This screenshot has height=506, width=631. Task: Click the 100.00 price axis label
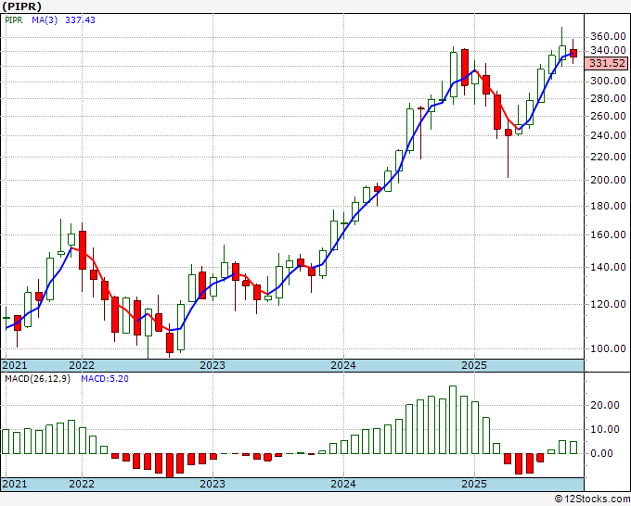[608, 348]
